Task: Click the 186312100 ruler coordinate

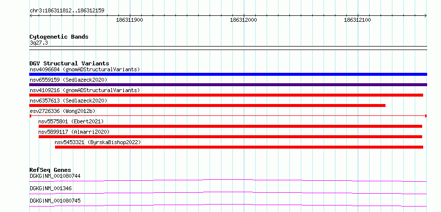Action: pyautogui.click(x=357, y=20)
